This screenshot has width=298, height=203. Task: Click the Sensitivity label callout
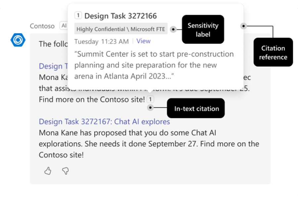203,29
